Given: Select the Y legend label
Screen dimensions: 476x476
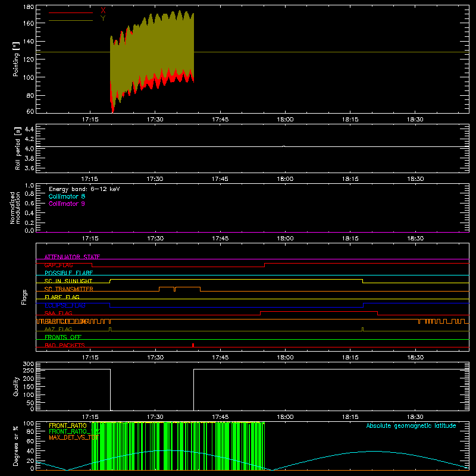Looking at the screenshot, I should pos(103,18).
